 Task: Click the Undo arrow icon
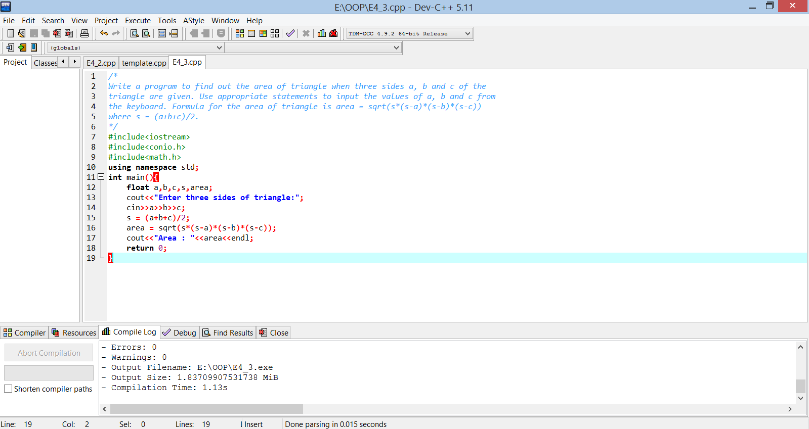104,33
